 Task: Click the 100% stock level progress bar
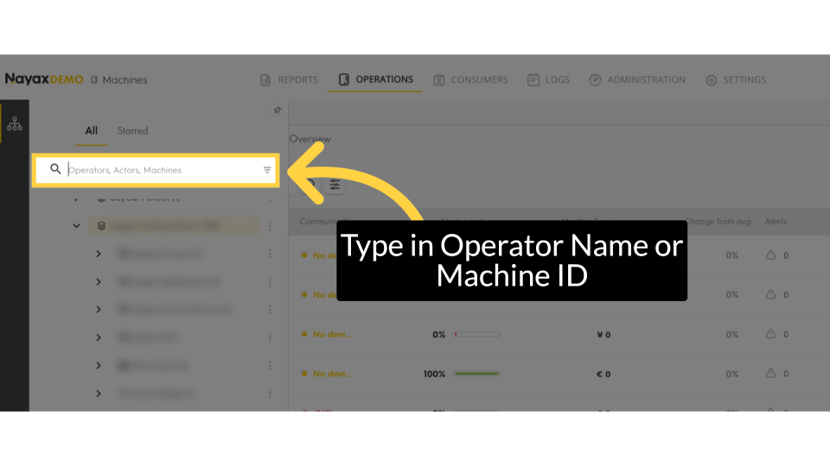[476, 374]
